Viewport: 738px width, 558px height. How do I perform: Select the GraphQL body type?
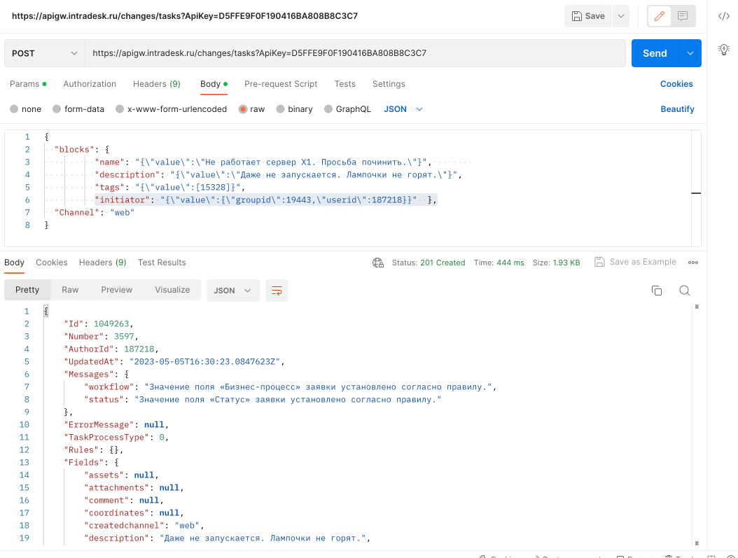coord(347,109)
